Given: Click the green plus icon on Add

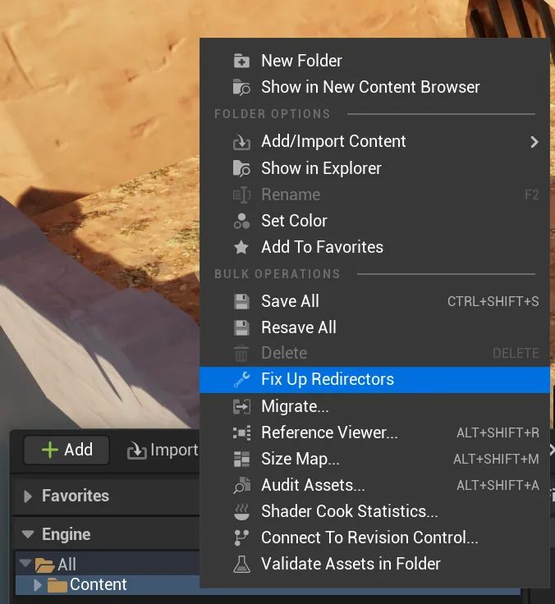Looking at the screenshot, I should 50,450.
